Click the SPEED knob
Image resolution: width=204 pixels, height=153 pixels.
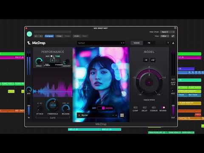click(39, 61)
